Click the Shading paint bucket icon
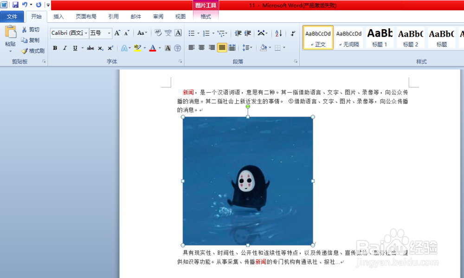 (x=263, y=48)
